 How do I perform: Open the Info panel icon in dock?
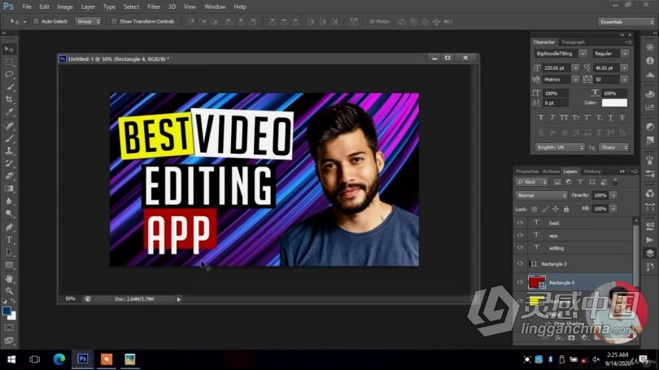[x=650, y=61]
